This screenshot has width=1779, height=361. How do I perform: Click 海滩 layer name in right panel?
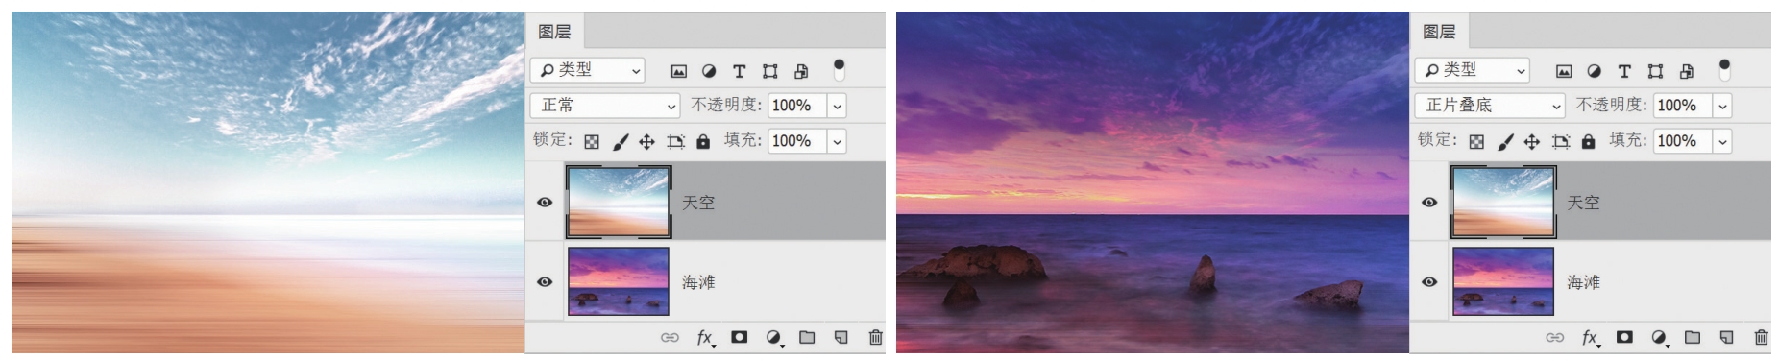(1584, 282)
